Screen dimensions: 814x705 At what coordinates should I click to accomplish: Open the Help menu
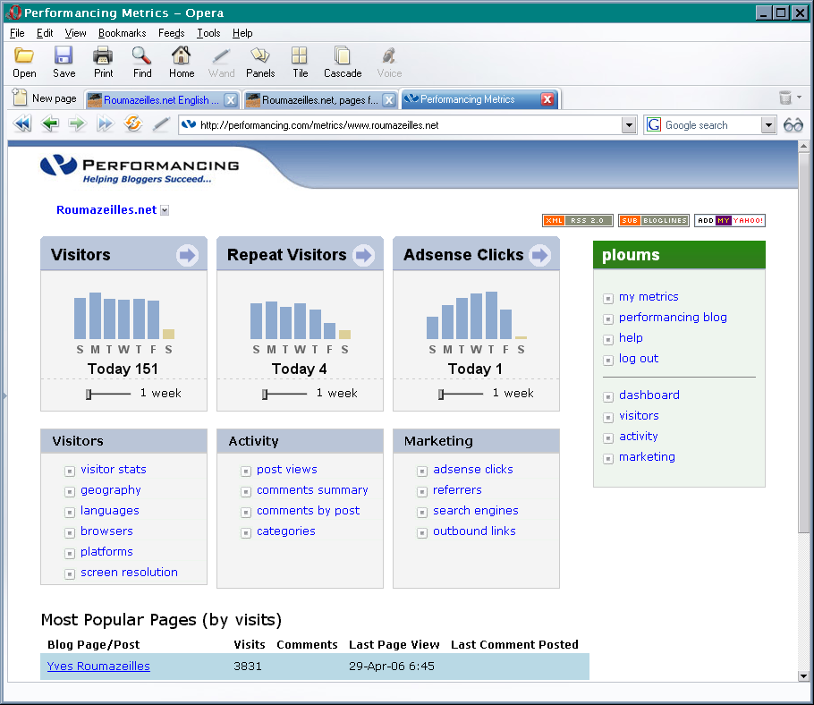coord(242,33)
